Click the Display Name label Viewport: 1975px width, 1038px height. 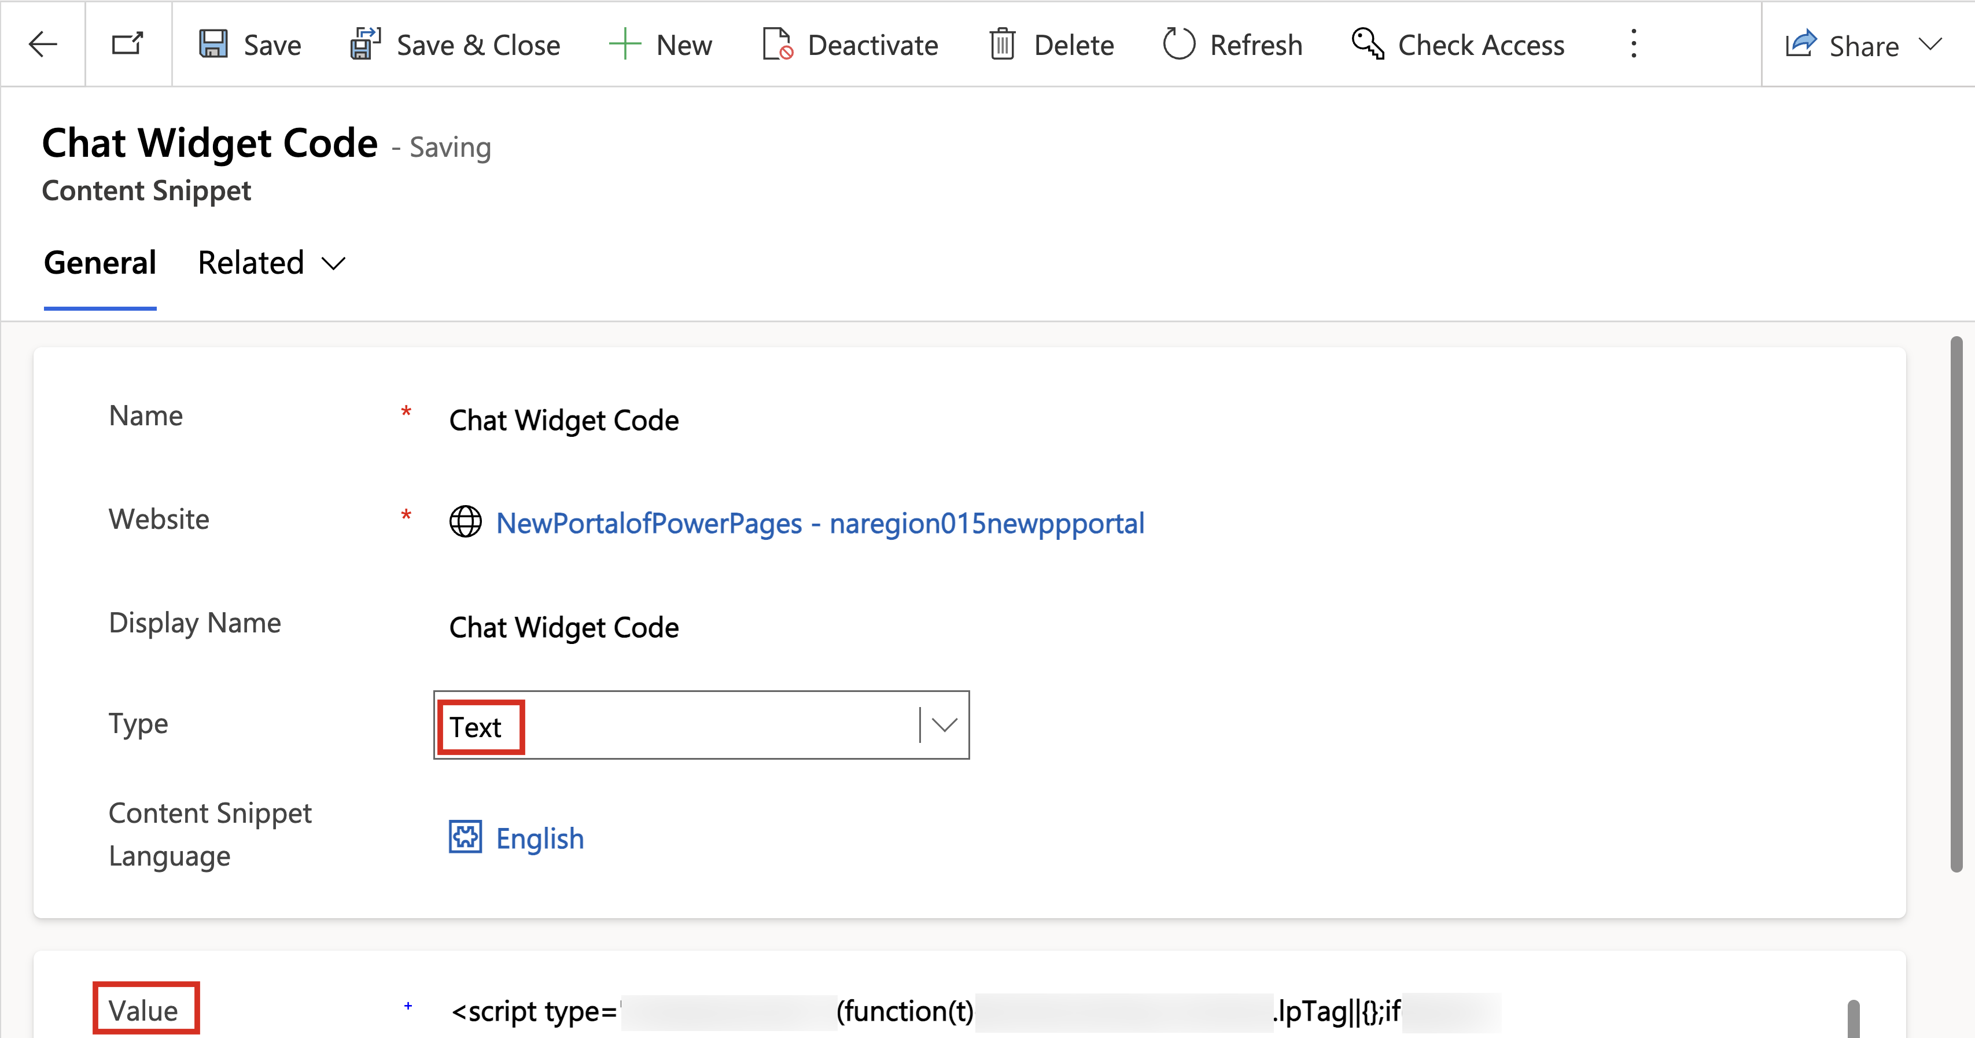point(195,623)
